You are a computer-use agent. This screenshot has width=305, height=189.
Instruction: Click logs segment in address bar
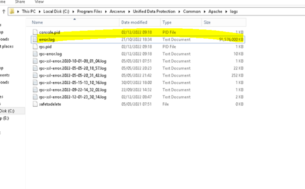coord(234,11)
